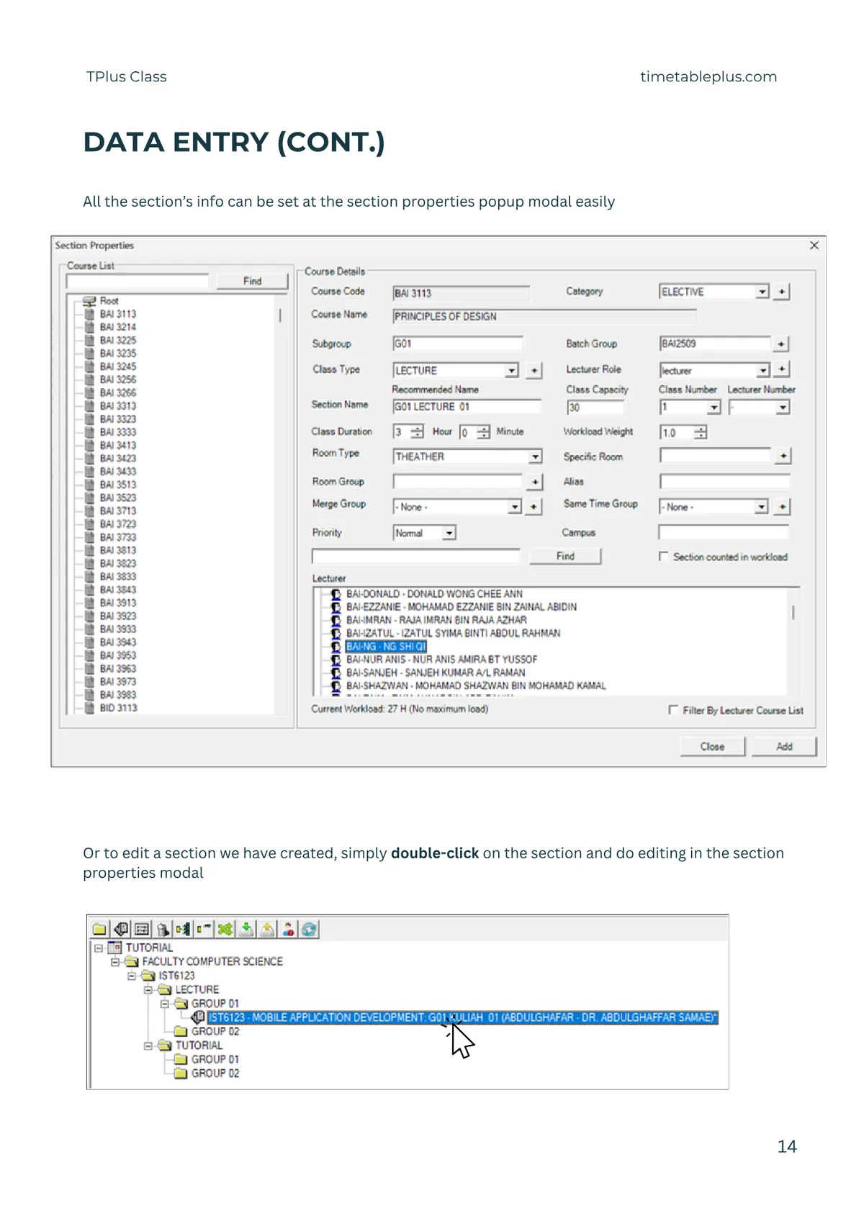
Task: Collapse the LECTURE node in timetable tree
Action: [x=148, y=989]
